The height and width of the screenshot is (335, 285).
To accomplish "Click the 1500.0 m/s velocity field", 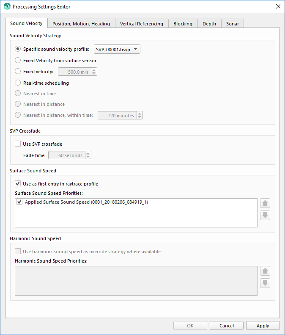I will 75,72.
